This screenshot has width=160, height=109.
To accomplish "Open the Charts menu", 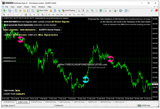I will coord(27,7).
